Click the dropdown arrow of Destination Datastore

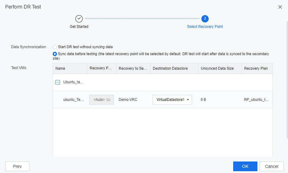tap(188, 100)
